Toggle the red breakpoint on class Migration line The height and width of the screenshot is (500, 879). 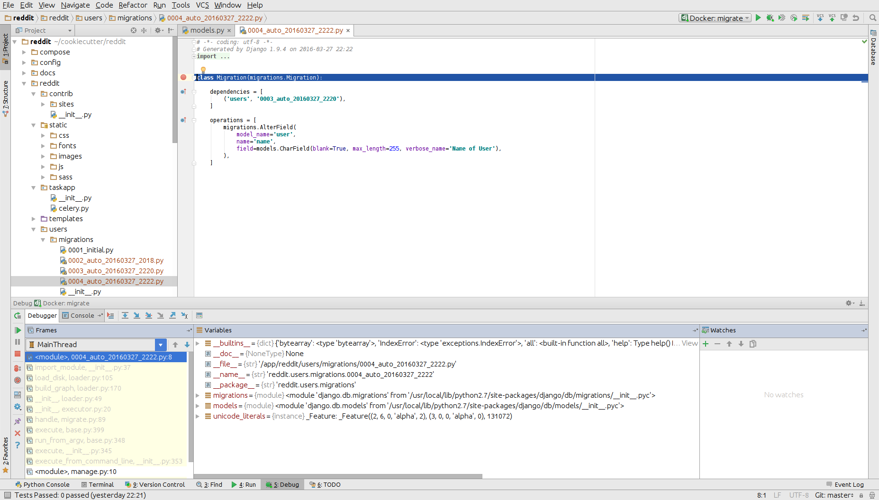point(183,77)
